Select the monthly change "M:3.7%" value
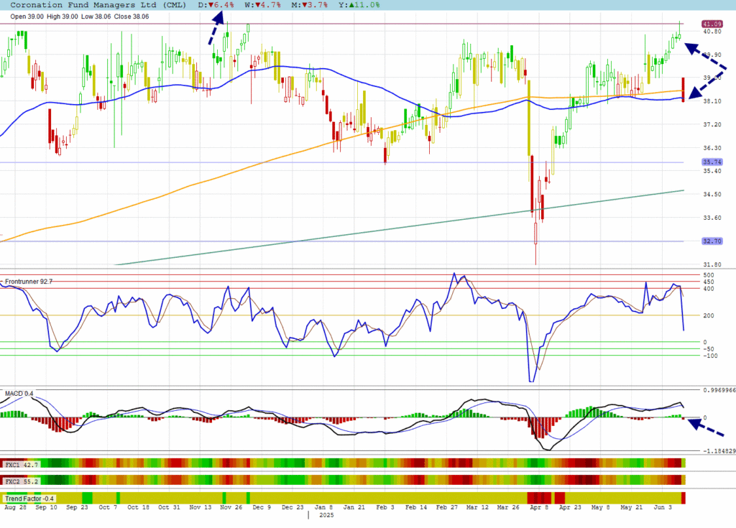This screenshot has width=736, height=528. pyautogui.click(x=309, y=5)
